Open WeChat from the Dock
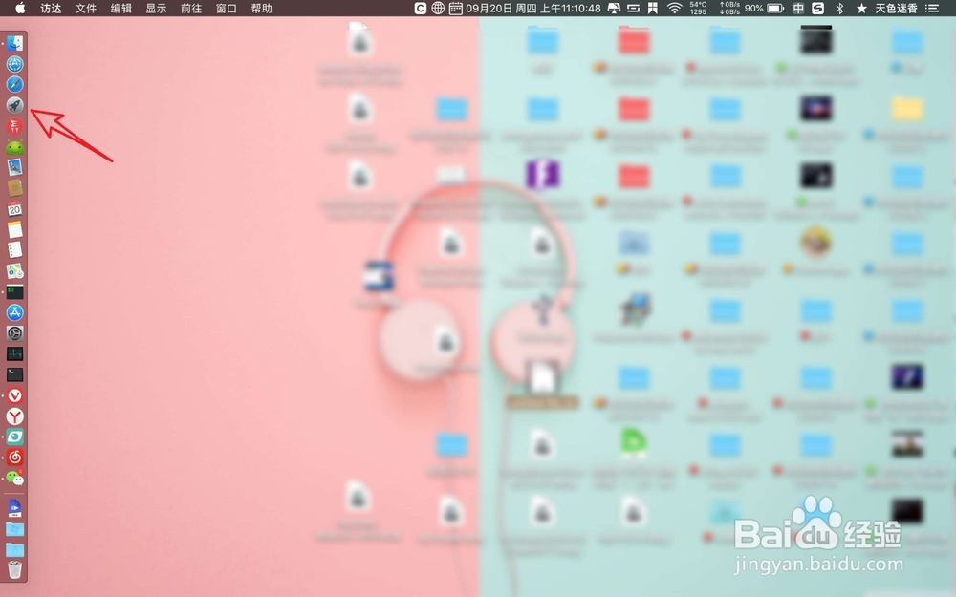This screenshot has width=956, height=597. [13, 478]
